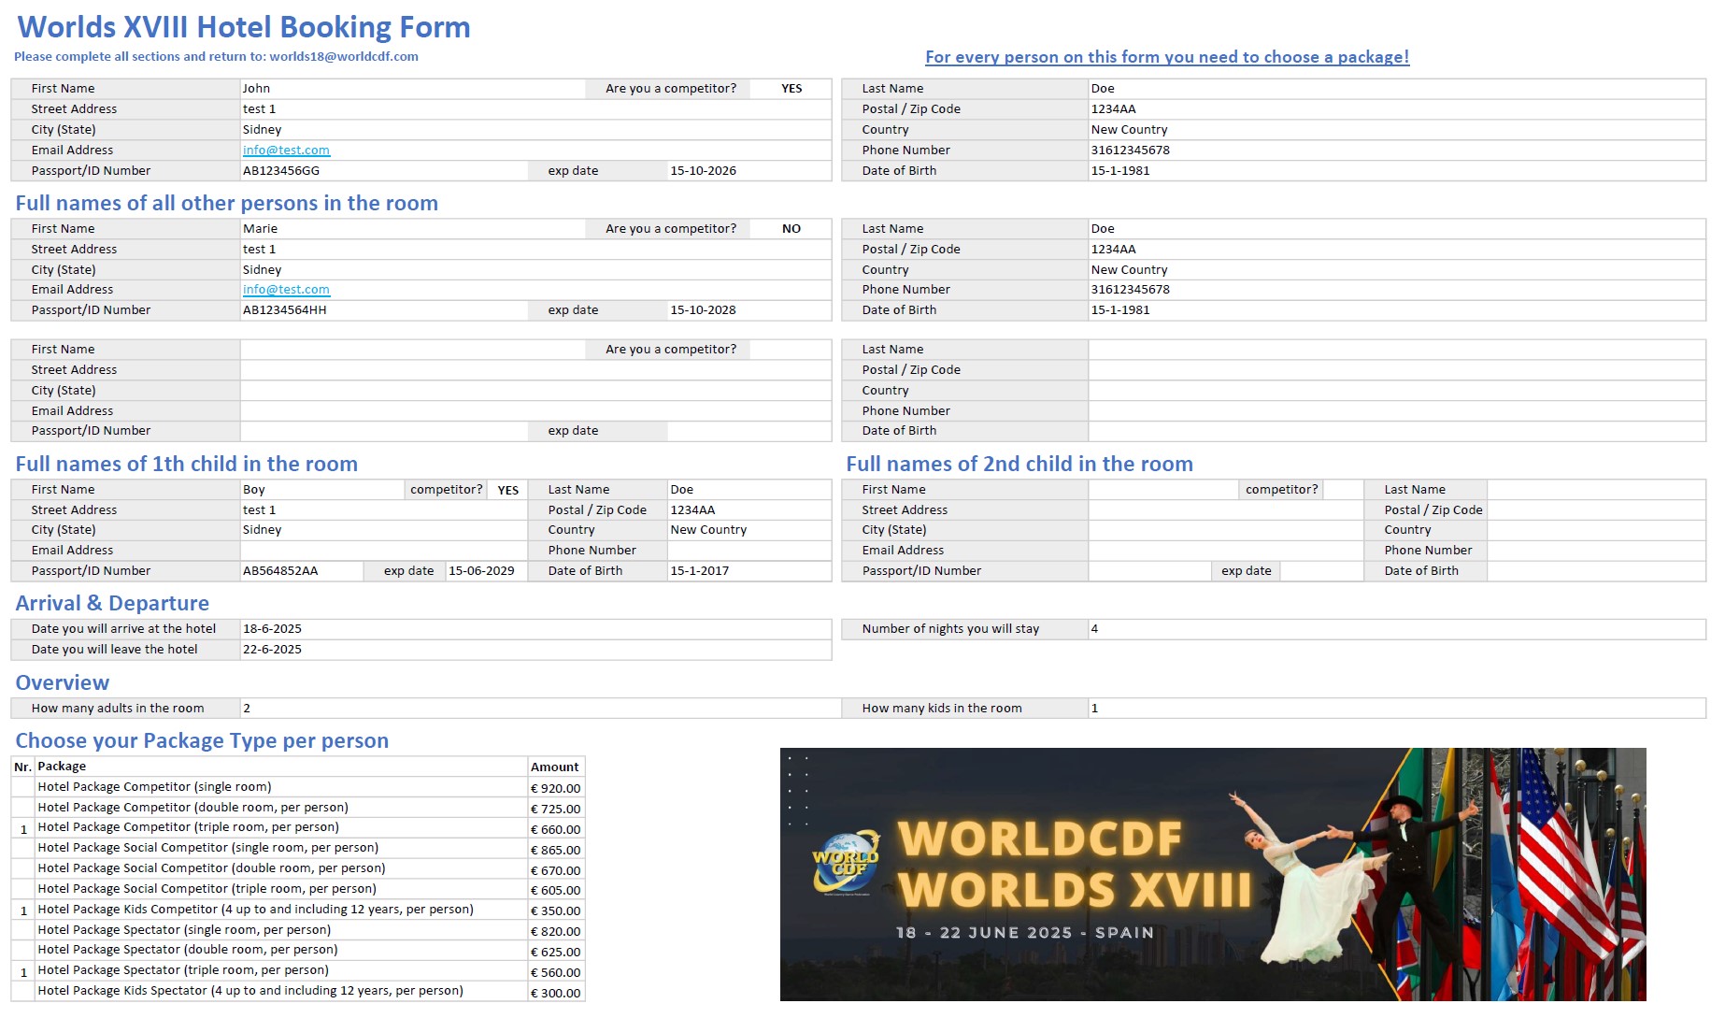The height and width of the screenshot is (1018, 1725).
Task: Select passport number AB1234564HH
Action: [383, 310]
